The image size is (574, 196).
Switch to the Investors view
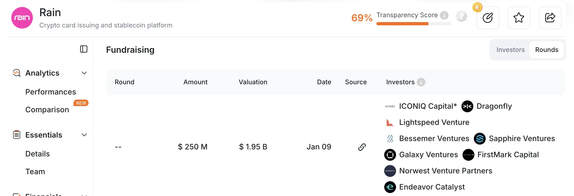point(510,50)
